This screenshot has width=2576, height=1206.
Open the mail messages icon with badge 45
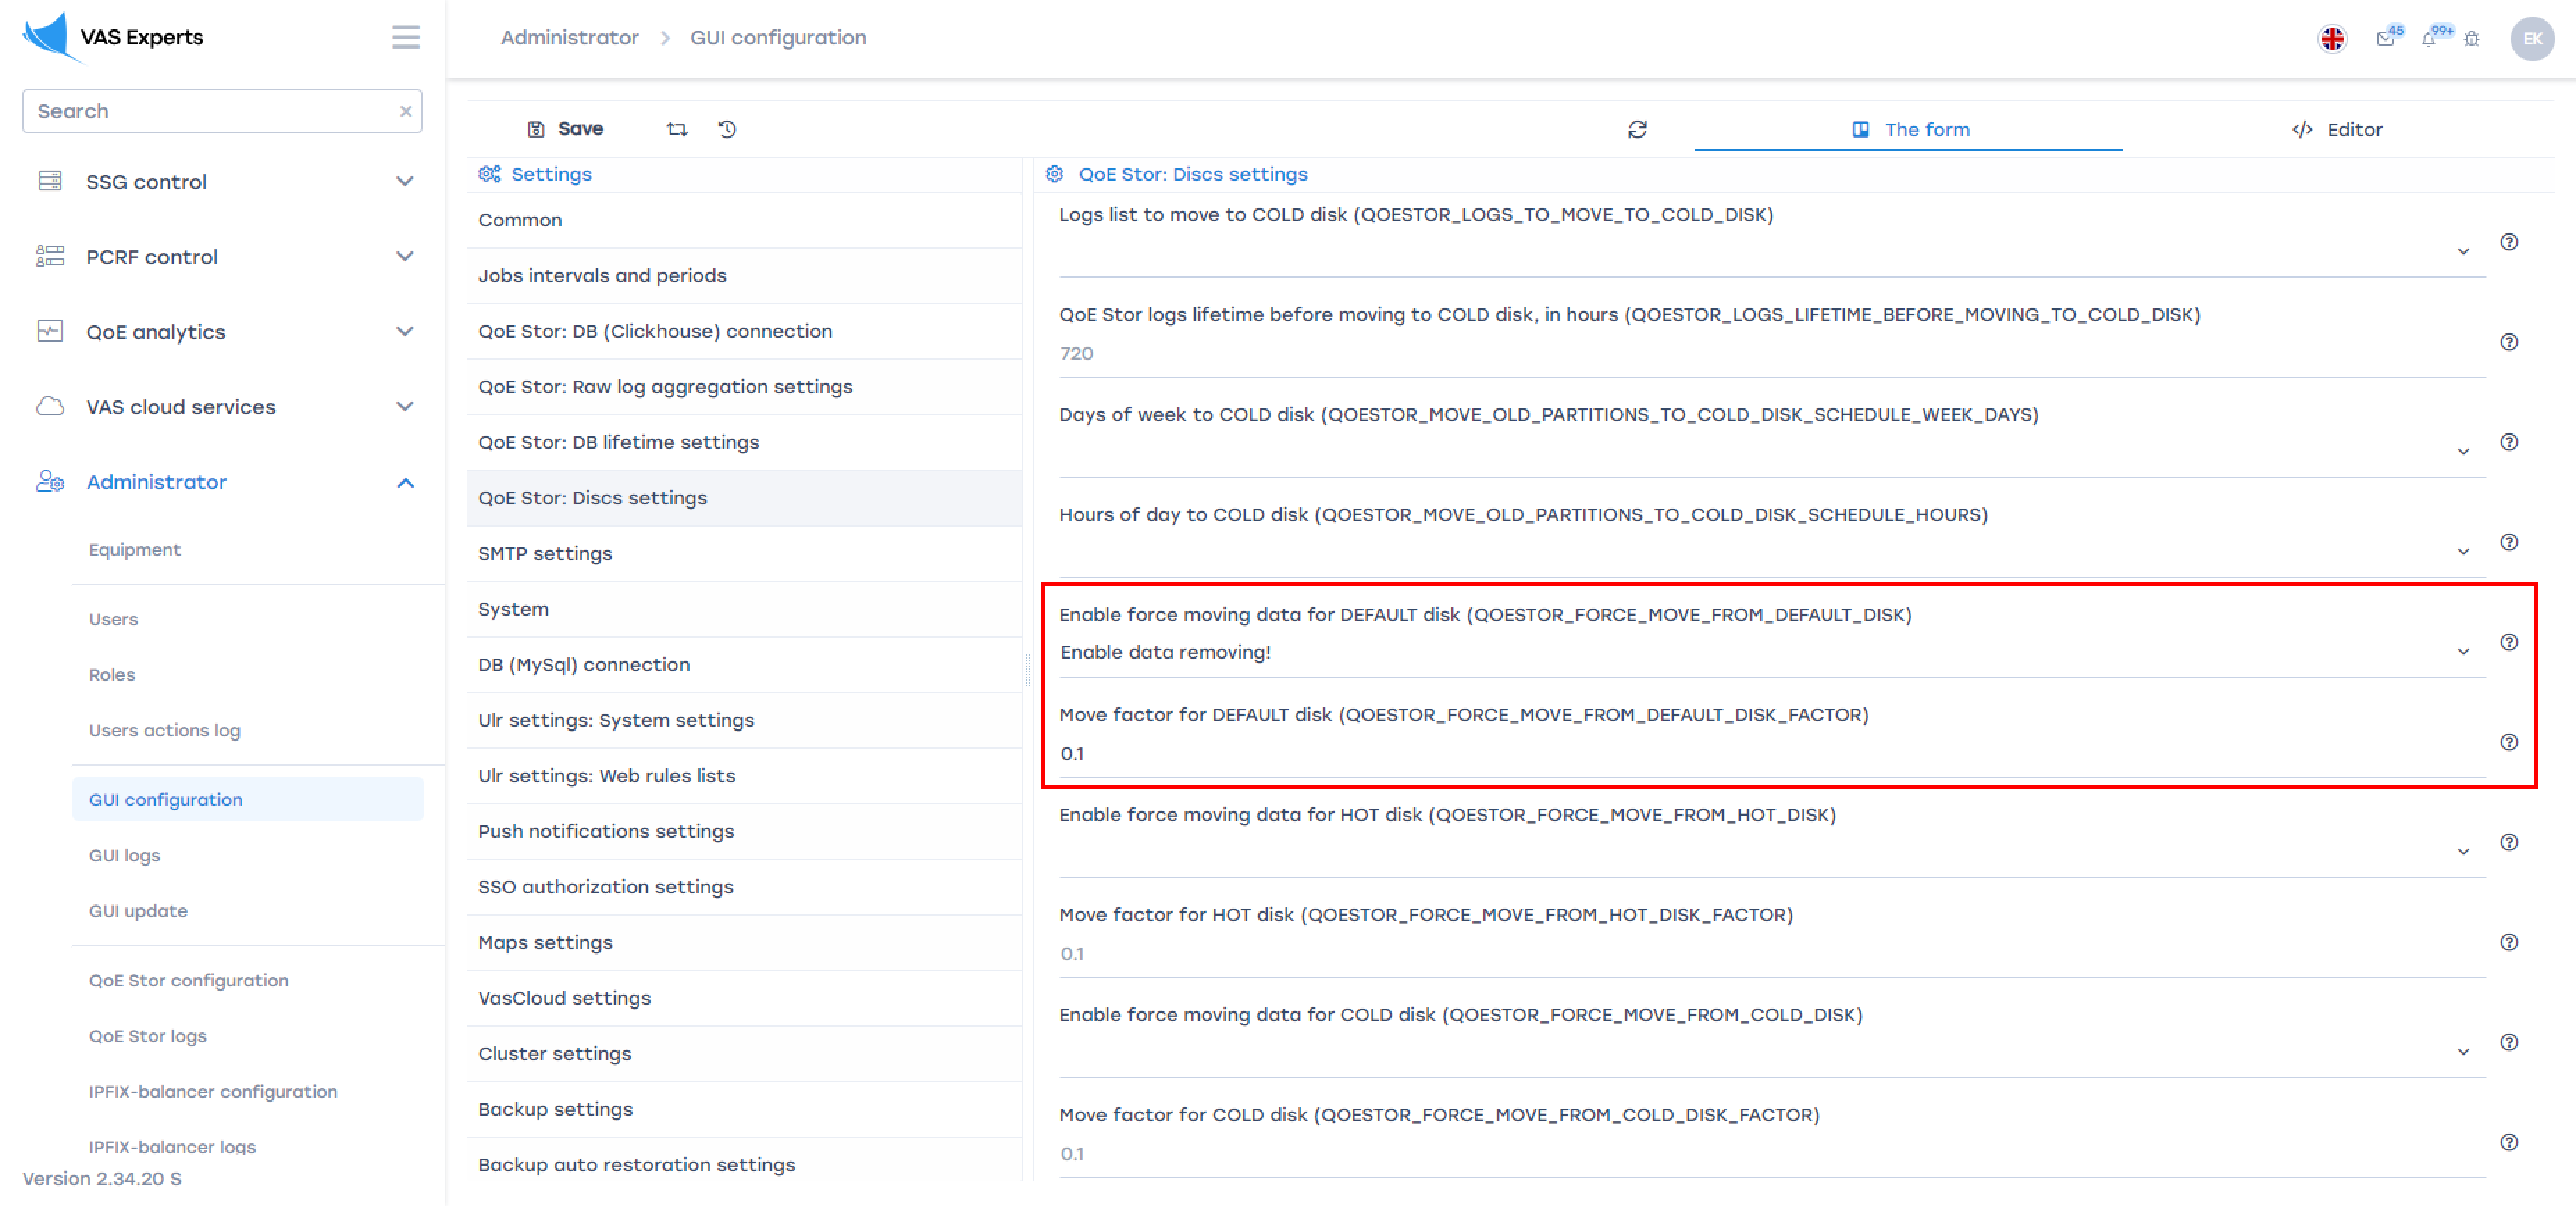[x=2385, y=39]
